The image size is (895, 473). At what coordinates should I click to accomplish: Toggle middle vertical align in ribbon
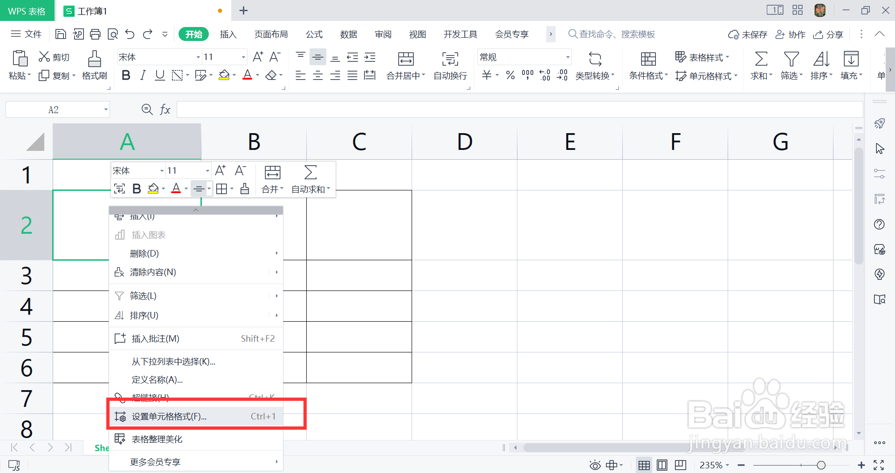[x=318, y=57]
